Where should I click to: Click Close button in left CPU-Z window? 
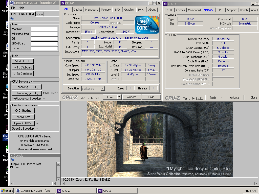(x=151, y=97)
